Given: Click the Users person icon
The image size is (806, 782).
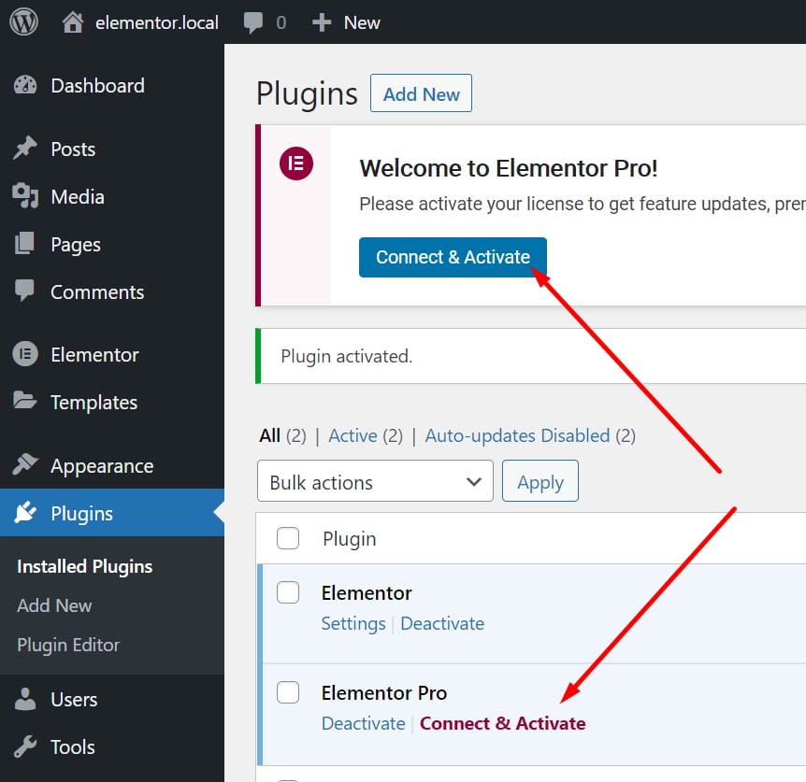Looking at the screenshot, I should 25,699.
